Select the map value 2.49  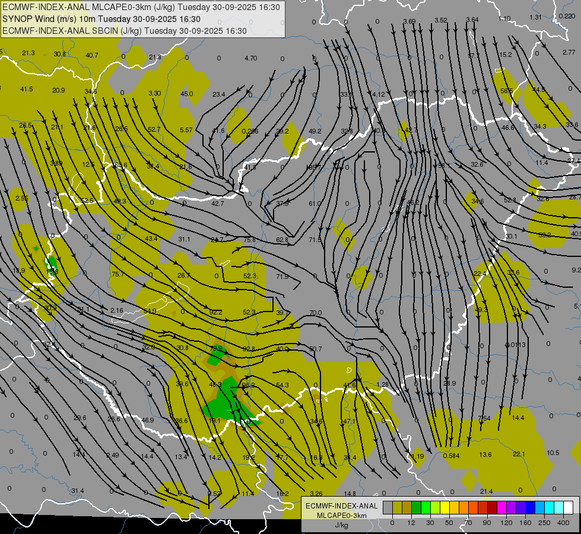pos(113,454)
